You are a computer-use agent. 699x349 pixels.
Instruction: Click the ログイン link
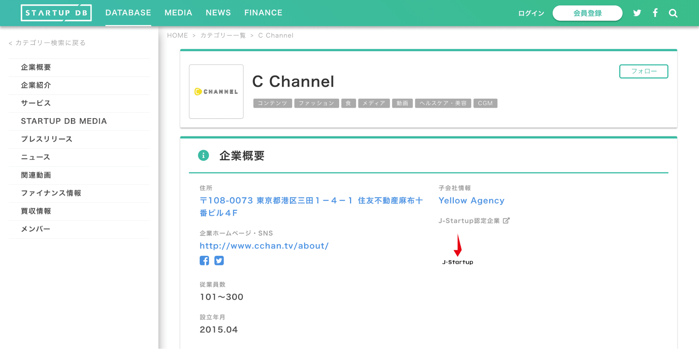click(531, 13)
